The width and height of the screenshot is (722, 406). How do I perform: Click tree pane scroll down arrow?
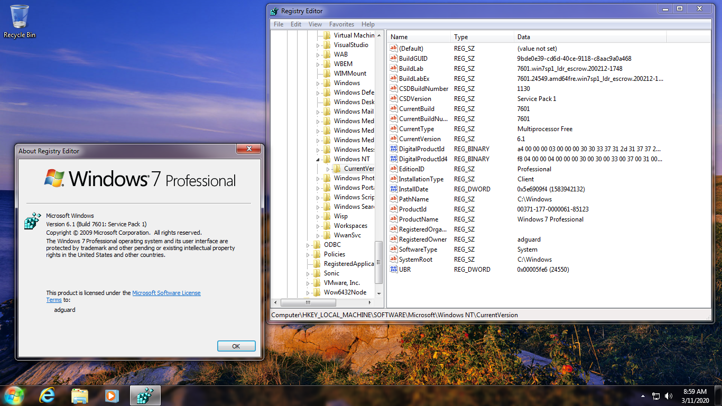click(x=378, y=294)
